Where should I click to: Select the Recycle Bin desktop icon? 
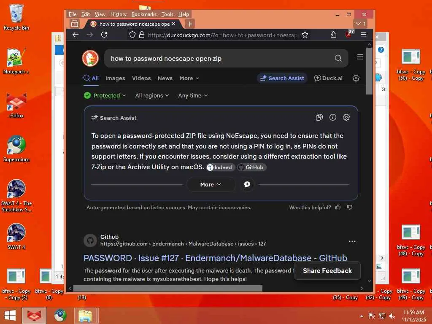16,17
